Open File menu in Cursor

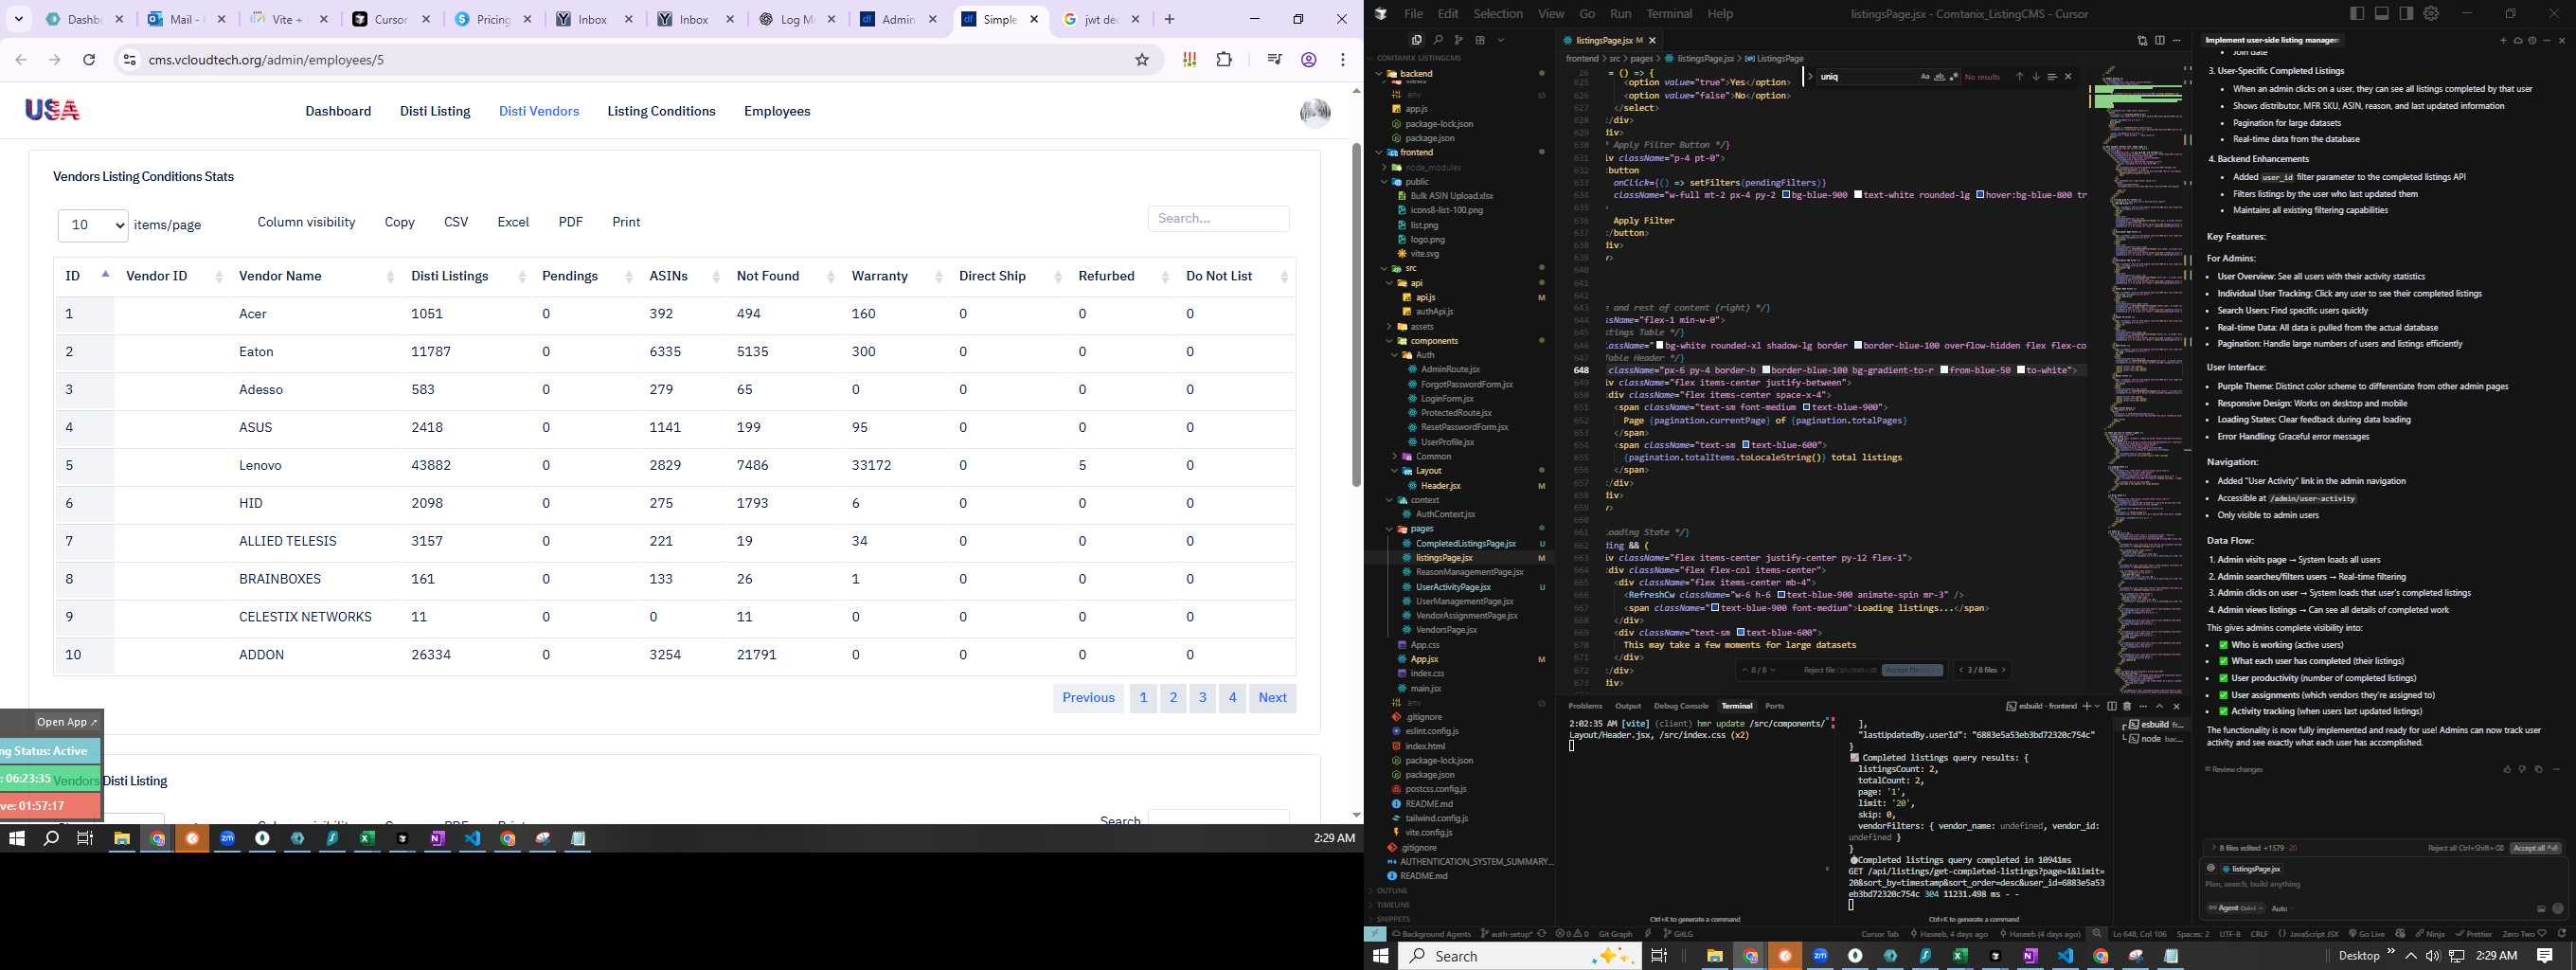[1413, 13]
